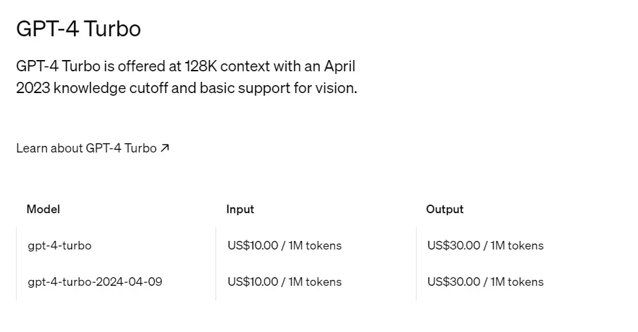Viewport: 638px width, 332px height.
Task: Click '1M tokens' in the gpt-4-turbo input cell
Action: (315, 246)
